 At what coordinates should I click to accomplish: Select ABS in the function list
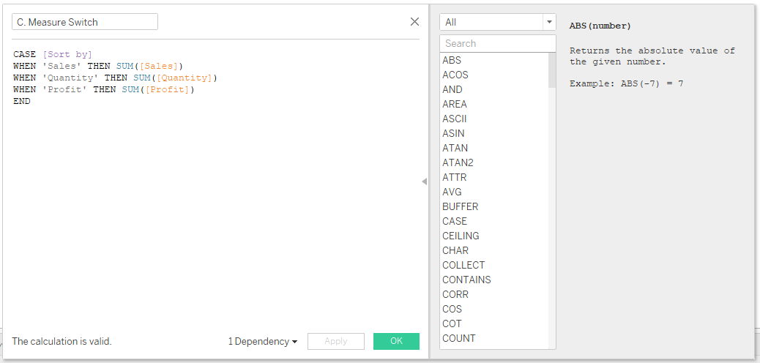(452, 60)
